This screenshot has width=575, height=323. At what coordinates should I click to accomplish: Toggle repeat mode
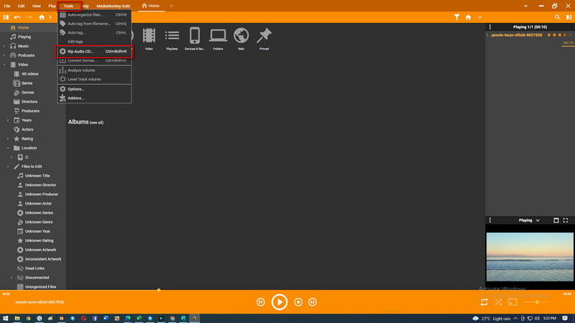(484, 302)
